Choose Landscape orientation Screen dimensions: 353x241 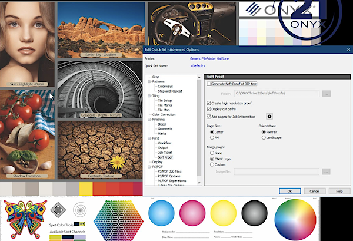click(x=264, y=137)
